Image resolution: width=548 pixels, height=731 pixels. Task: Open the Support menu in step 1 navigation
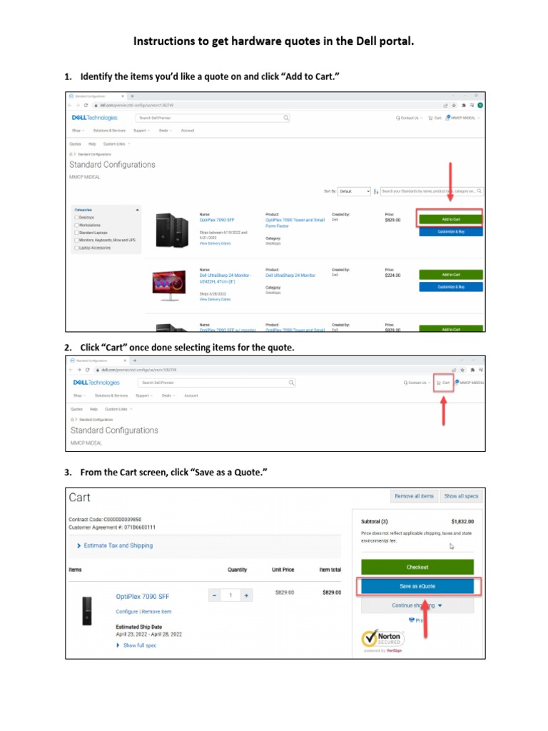coord(142,131)
